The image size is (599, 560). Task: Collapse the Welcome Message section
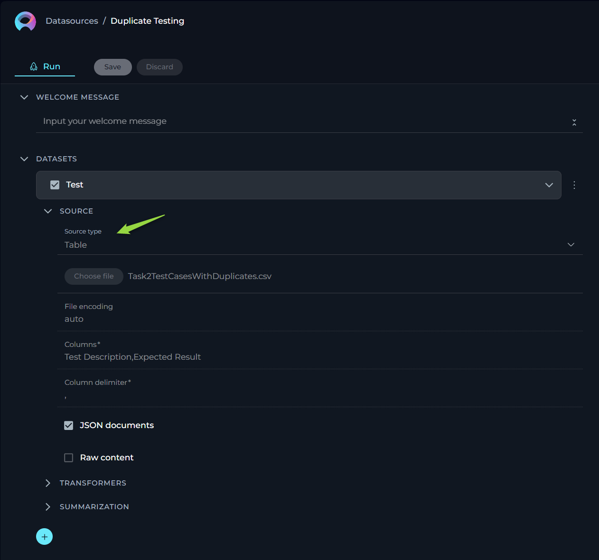24,97
